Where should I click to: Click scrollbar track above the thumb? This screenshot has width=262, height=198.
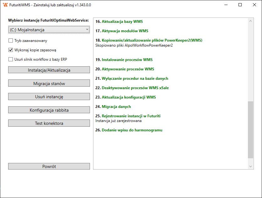(x=250, y=63)
